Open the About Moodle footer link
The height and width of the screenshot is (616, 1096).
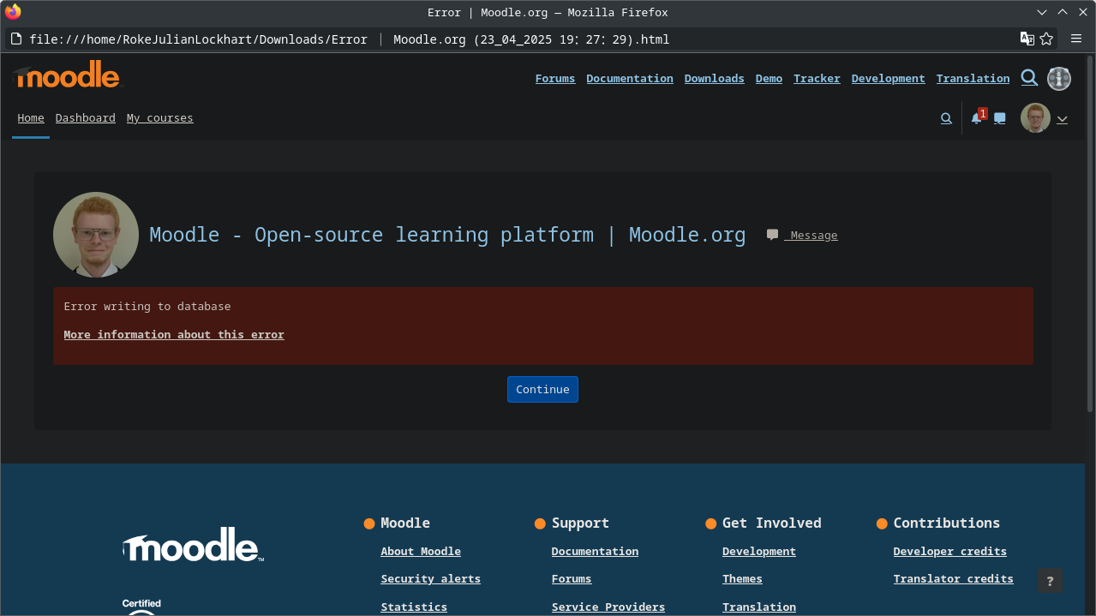(x=421, y=552)
